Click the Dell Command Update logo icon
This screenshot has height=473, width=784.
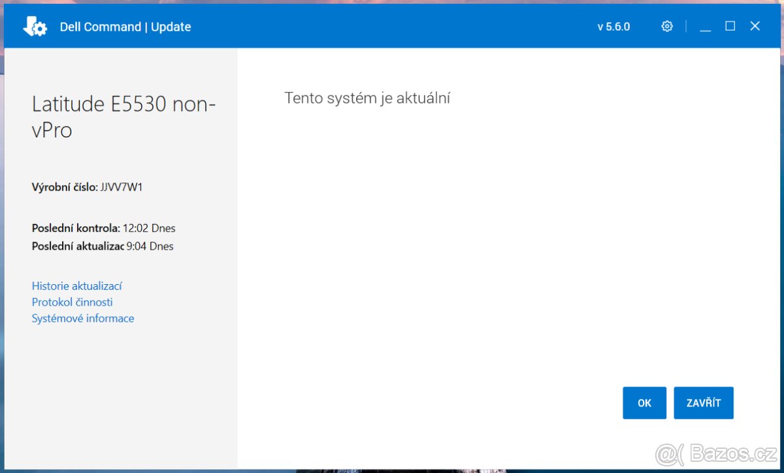pos(35,27)
